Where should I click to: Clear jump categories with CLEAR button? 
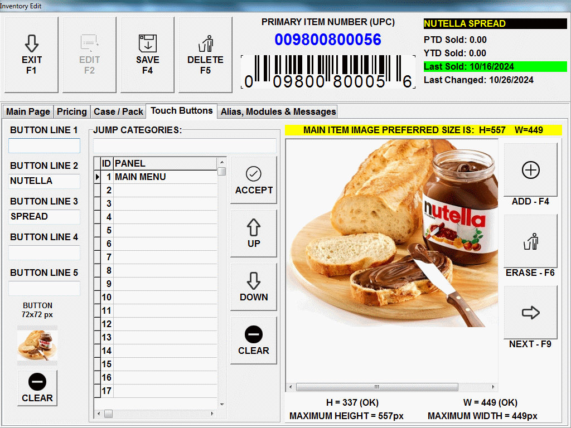tap(254, 341)
